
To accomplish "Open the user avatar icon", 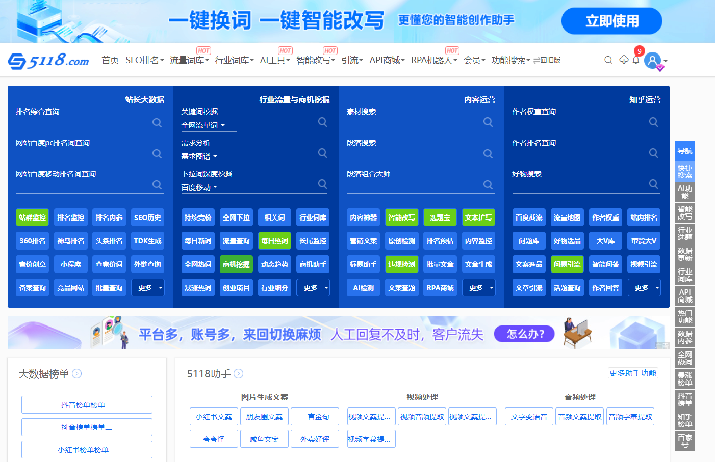I will click(x=653, y=60).
